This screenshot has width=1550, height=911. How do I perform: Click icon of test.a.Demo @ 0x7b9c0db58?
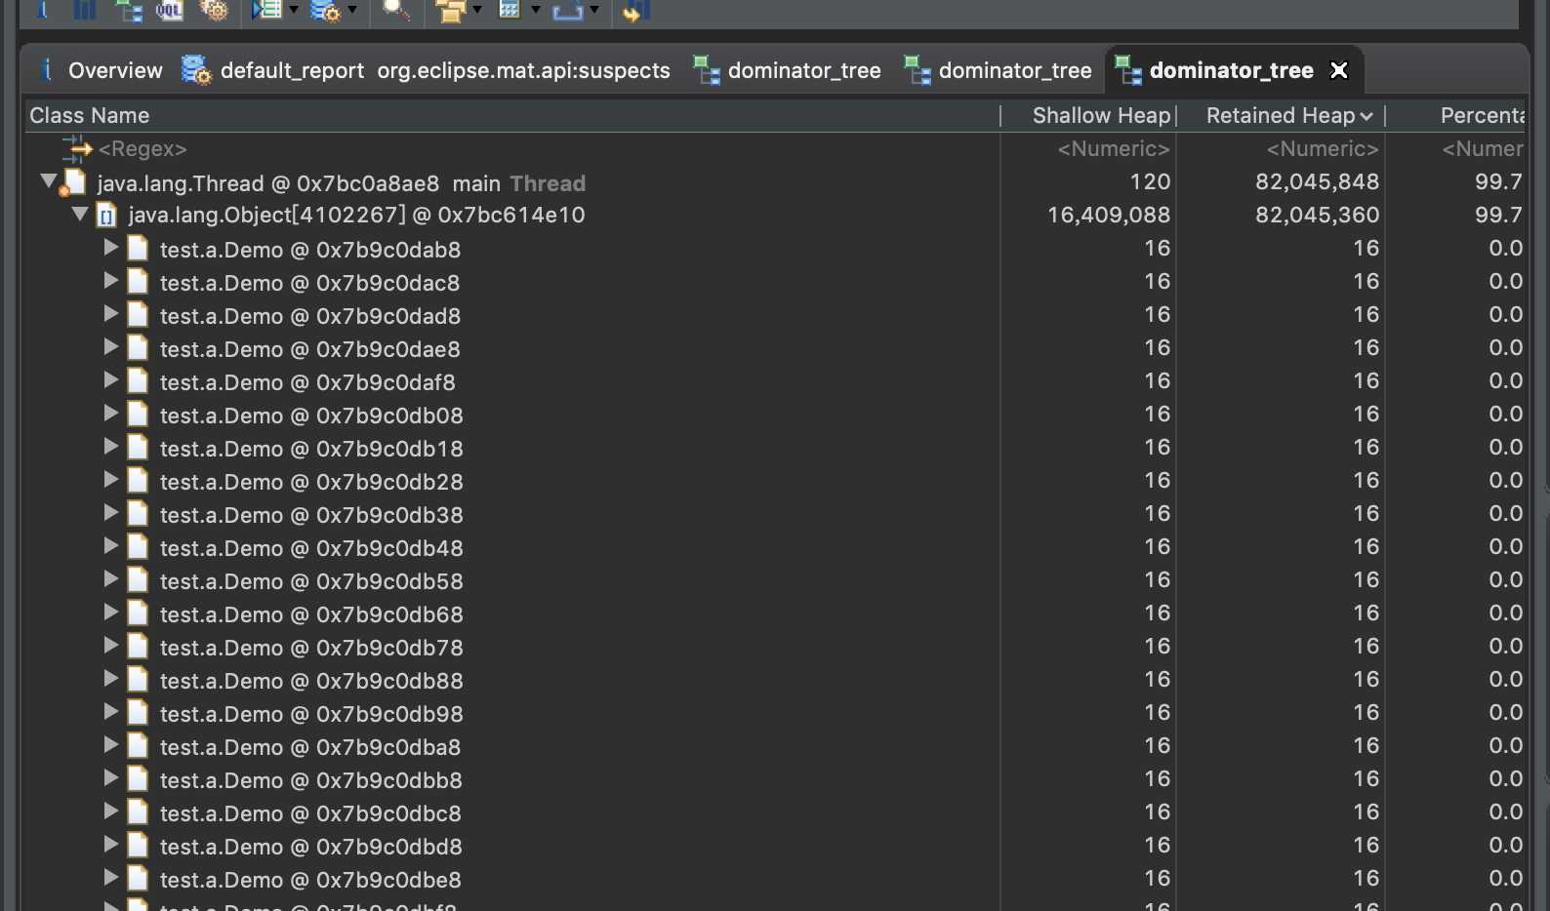(139, 580)
